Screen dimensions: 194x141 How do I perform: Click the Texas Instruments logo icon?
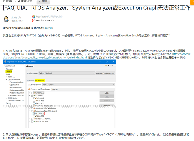(x=33, y=20)
